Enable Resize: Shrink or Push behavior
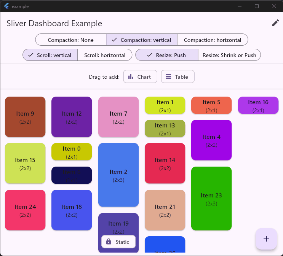 [229, 55]
